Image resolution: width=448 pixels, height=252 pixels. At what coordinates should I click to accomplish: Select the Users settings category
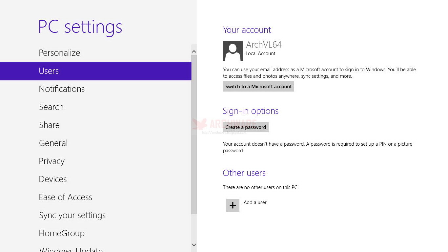coord(95,71)
